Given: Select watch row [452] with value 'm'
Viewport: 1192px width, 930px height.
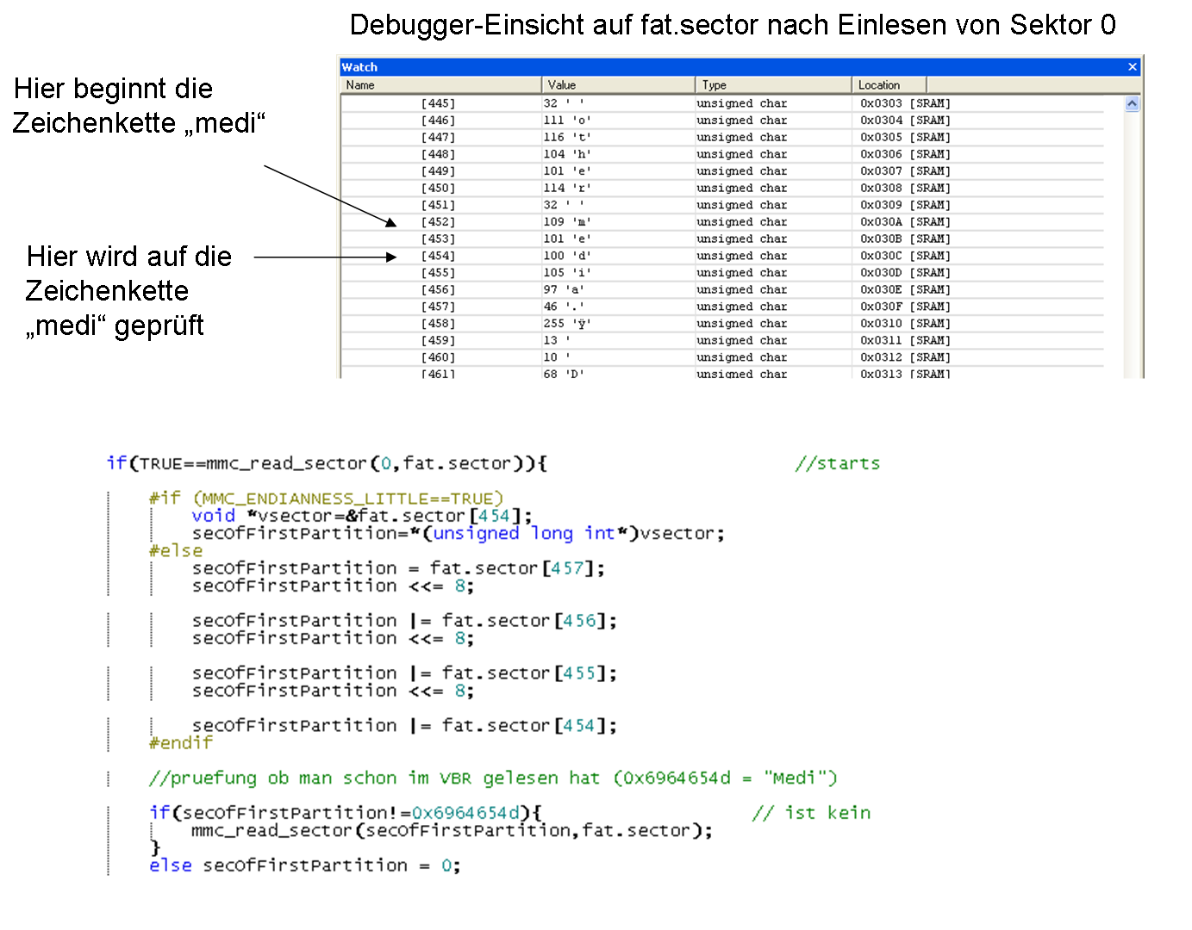Looking at the screenshot, I should point(438,222).
